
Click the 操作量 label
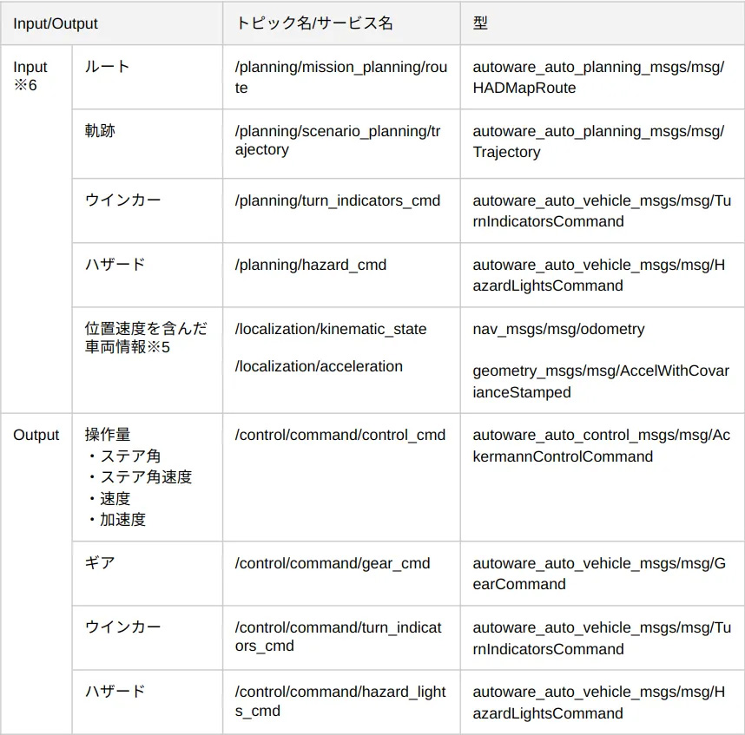click(x=108, y=434)
